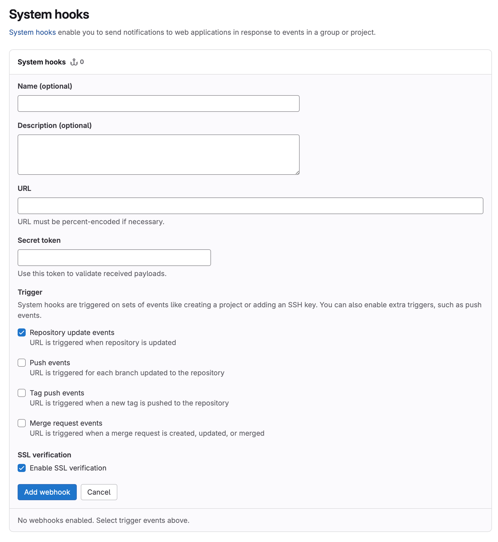
Task: Click the "Secret token" label text
Action: (39, 241)
